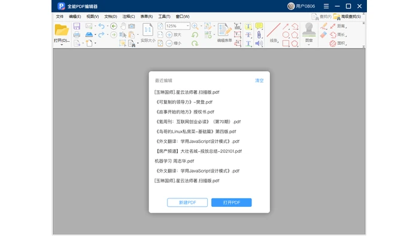Select the Pencil drawing tool icon
Image resolution: width=419 pixels, height=236 pixels.
point(324,26)
